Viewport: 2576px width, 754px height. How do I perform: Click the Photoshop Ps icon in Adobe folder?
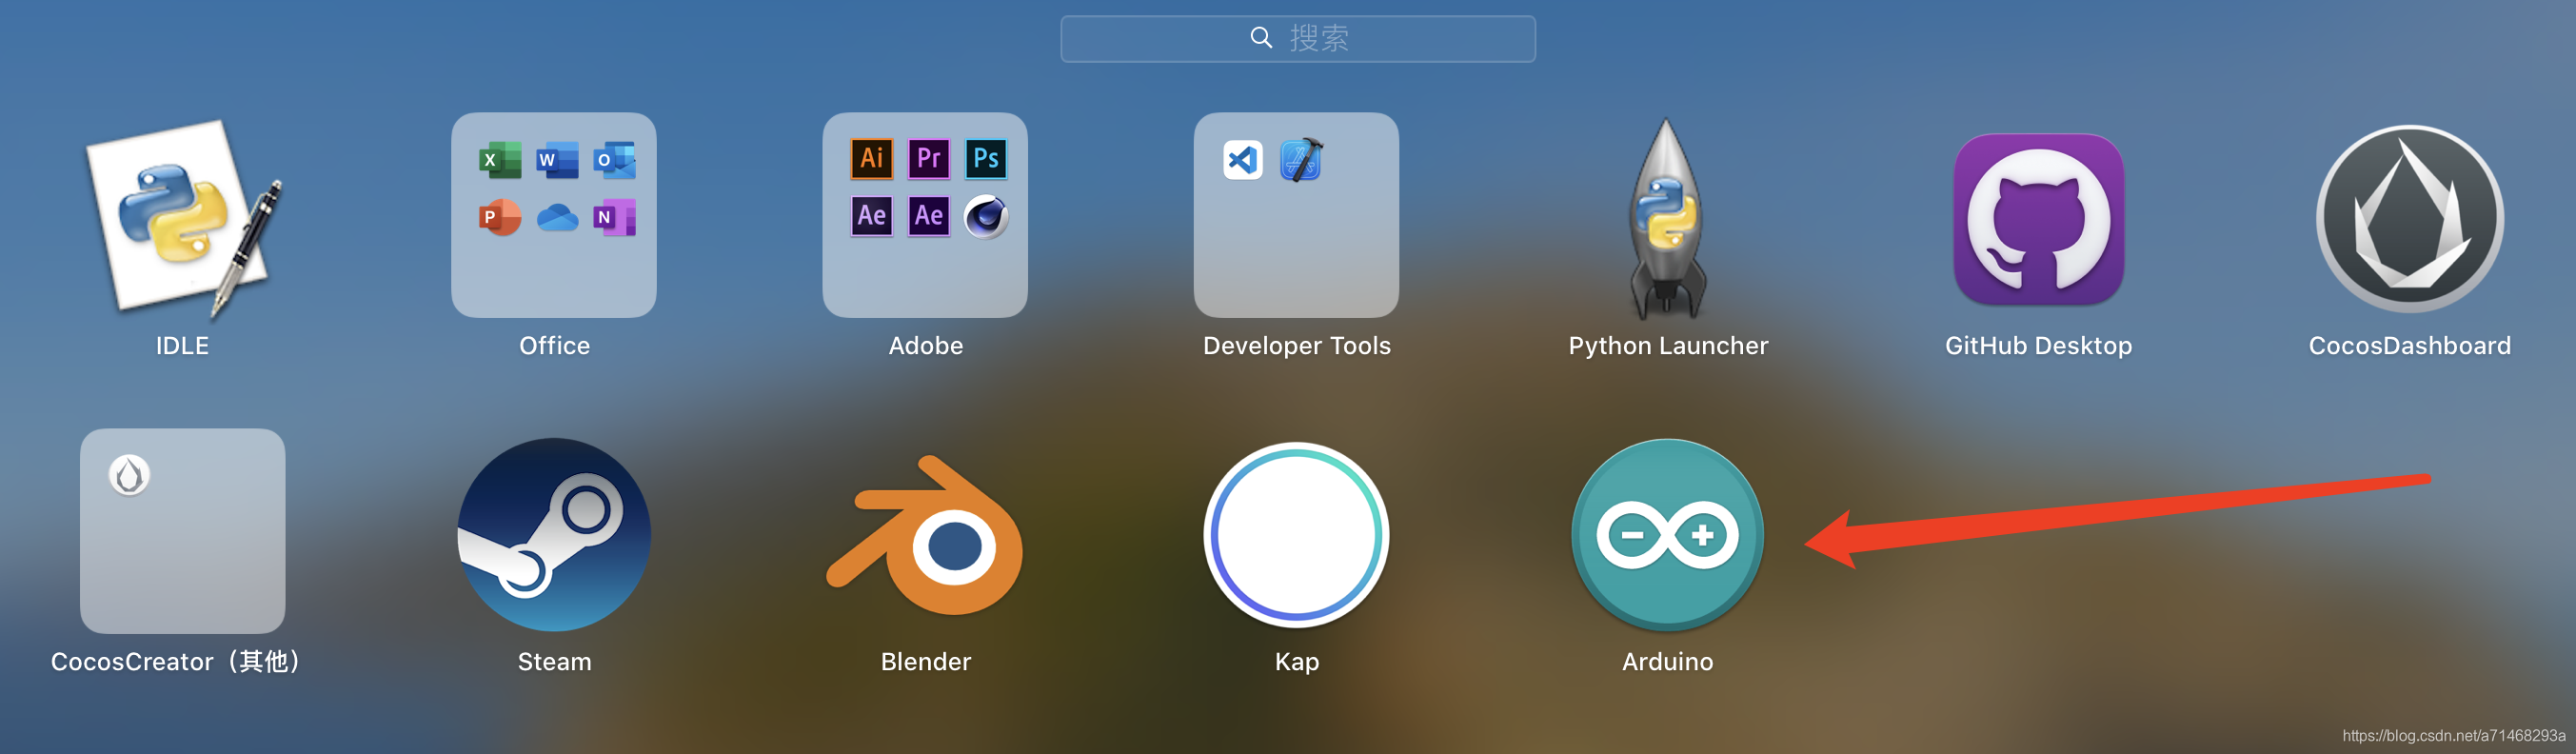(986, 158)
